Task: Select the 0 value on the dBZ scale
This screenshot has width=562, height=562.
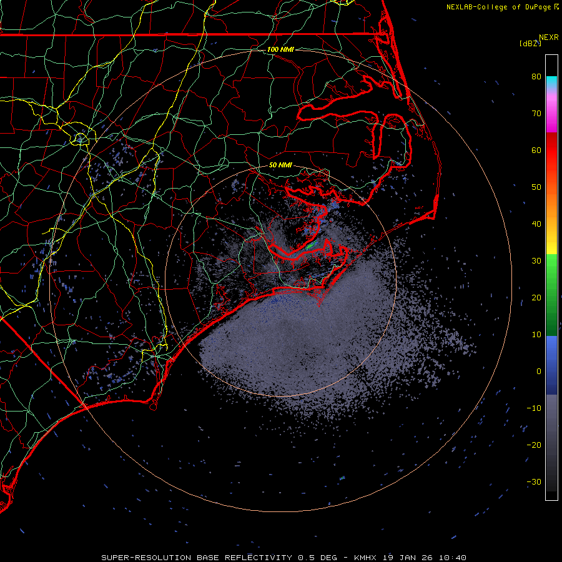Action: [x=539, y=372]
